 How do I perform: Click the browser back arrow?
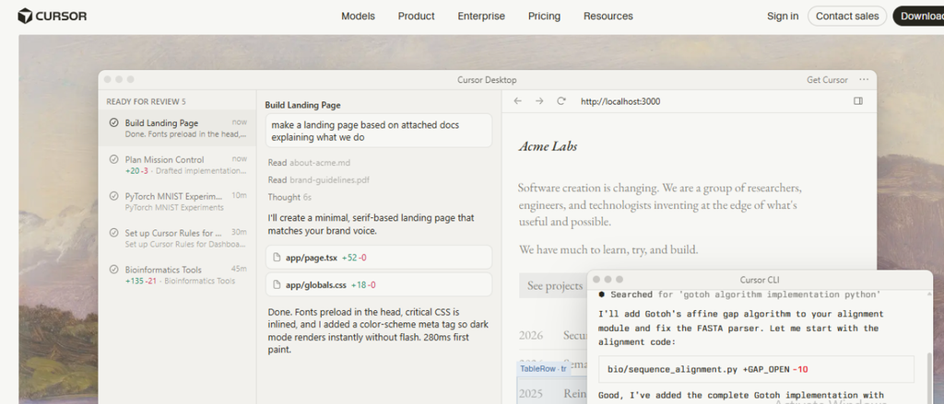(x=517, y=101)
